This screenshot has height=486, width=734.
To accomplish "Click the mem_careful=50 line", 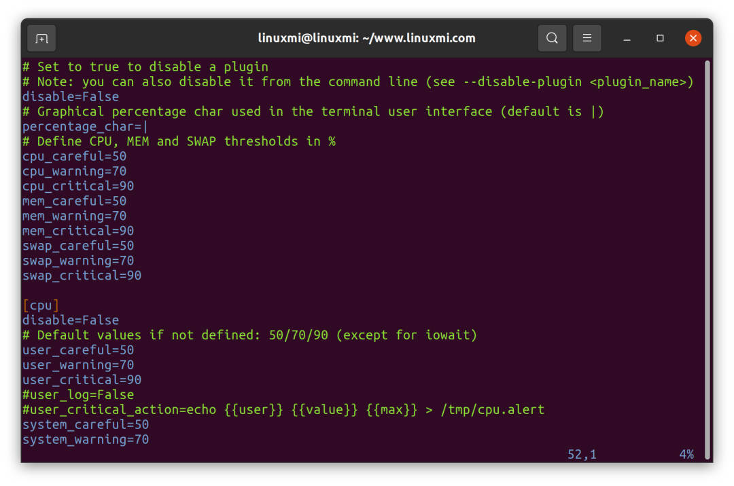I will (75, 201).
